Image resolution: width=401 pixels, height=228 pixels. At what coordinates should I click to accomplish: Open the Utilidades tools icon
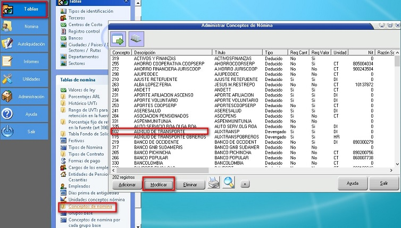[7, 79]
